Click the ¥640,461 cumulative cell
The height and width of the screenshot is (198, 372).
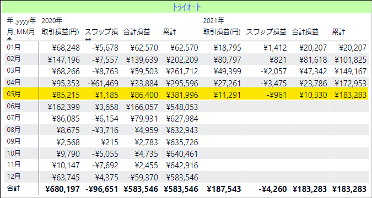tap(182, 153)
